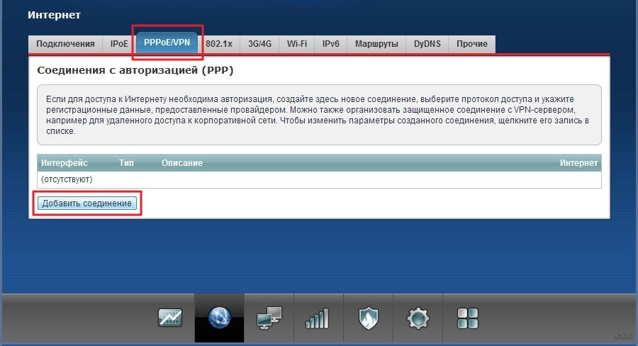
Task: Switch to the DyDNS tab
Action: point(427,44)
